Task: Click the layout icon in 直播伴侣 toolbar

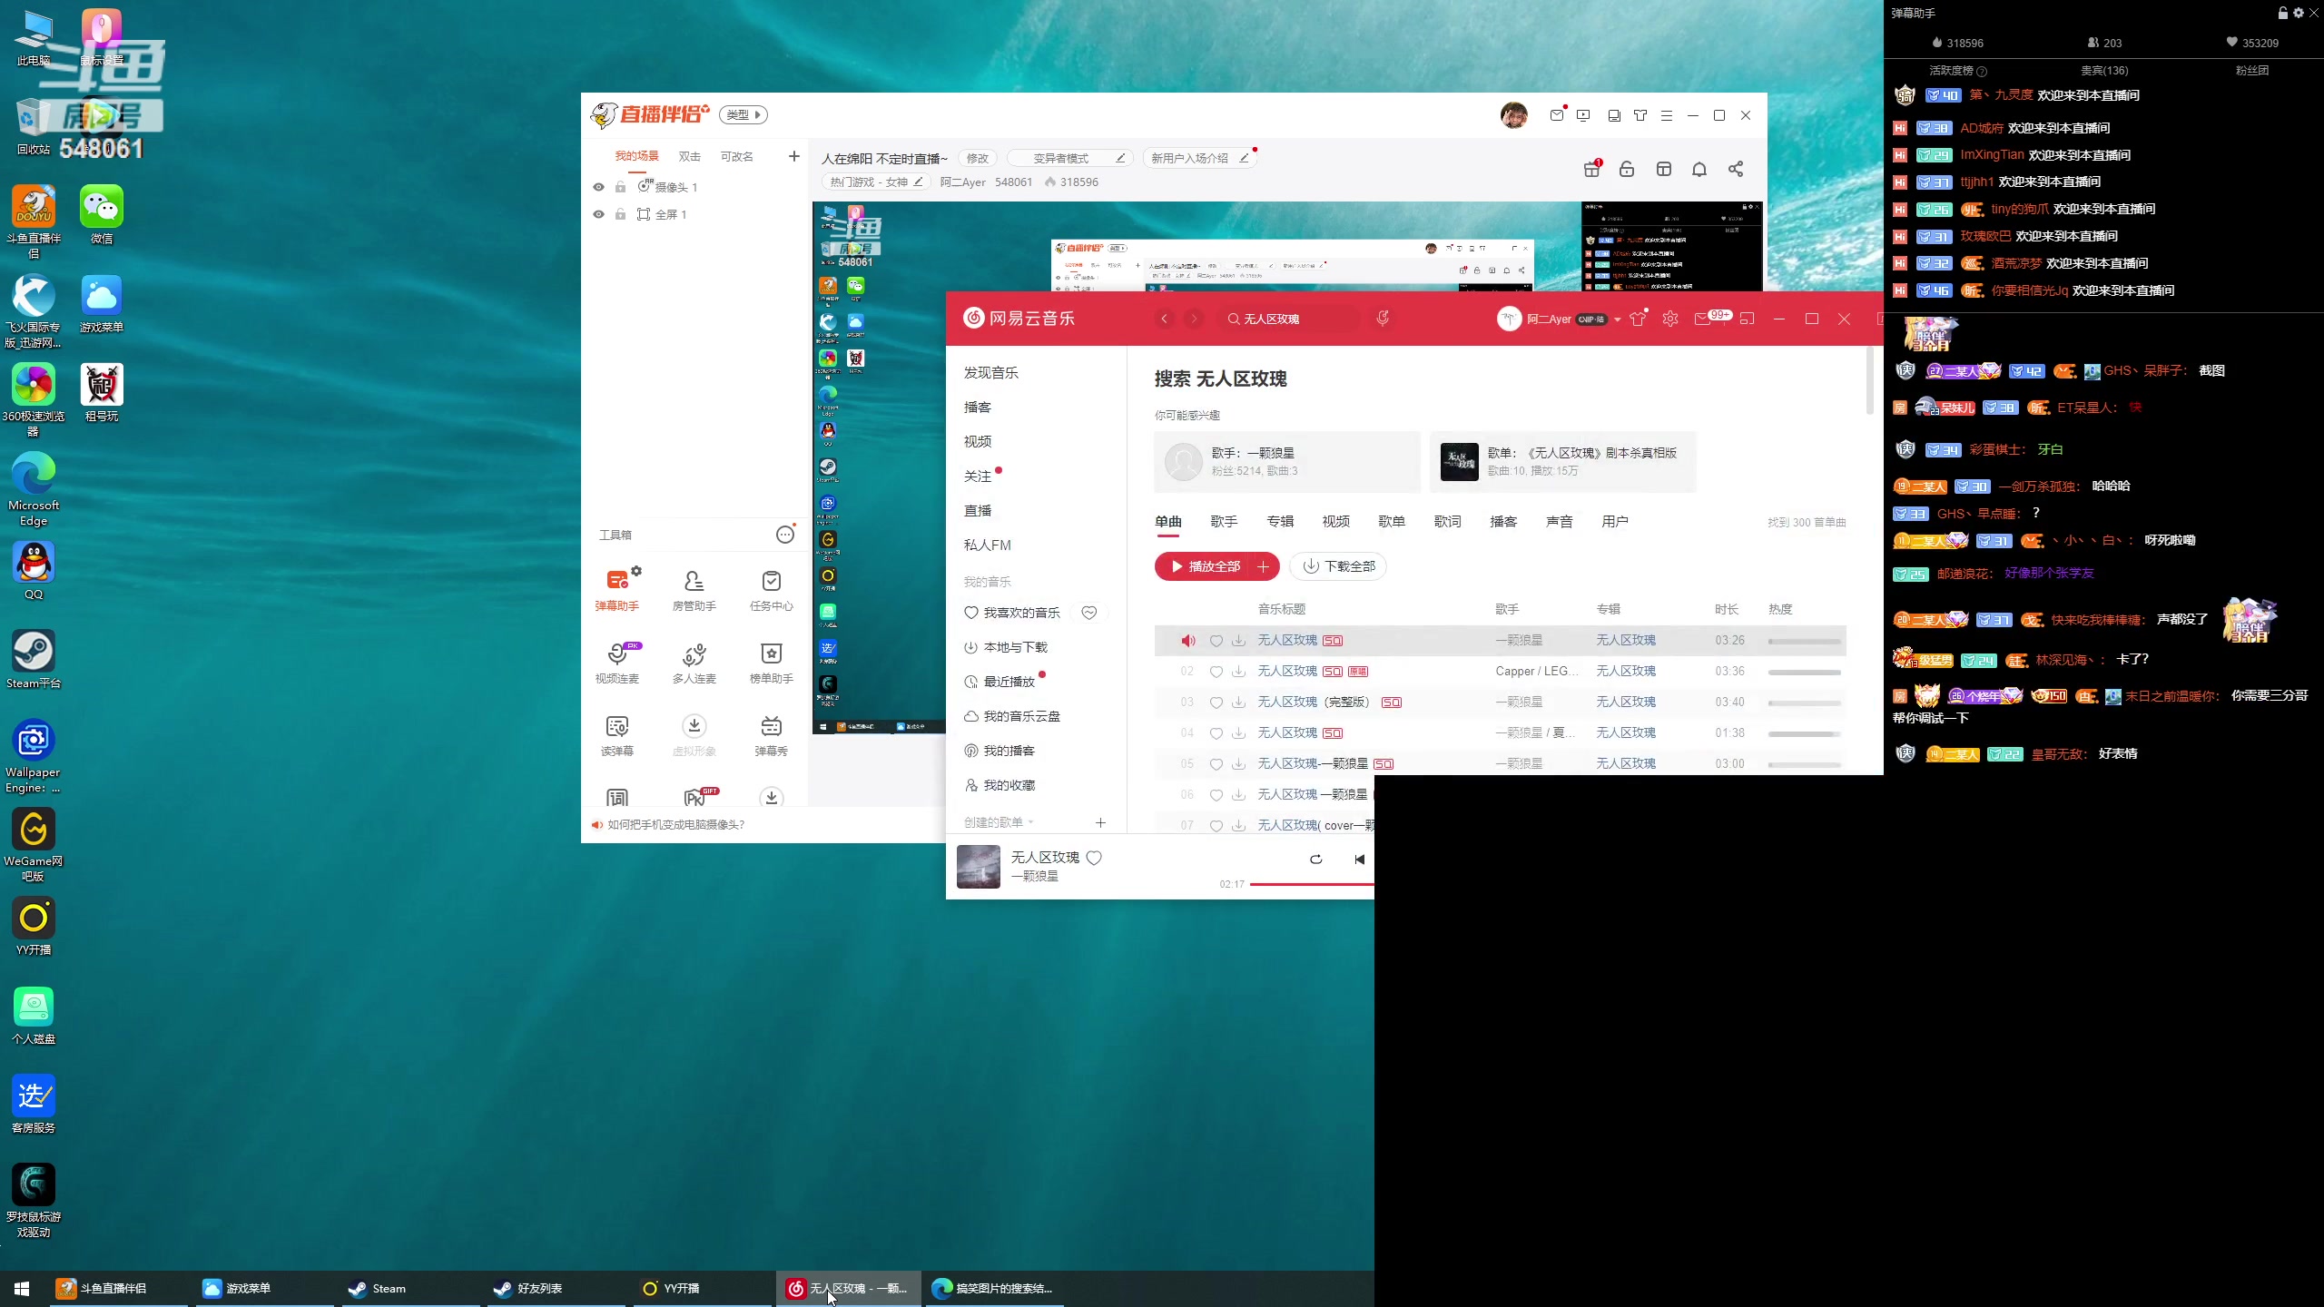Action: (1664, 169)
